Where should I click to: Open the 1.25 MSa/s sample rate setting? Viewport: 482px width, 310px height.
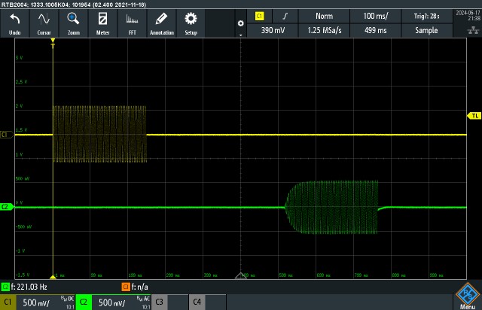tap(324, 30)
